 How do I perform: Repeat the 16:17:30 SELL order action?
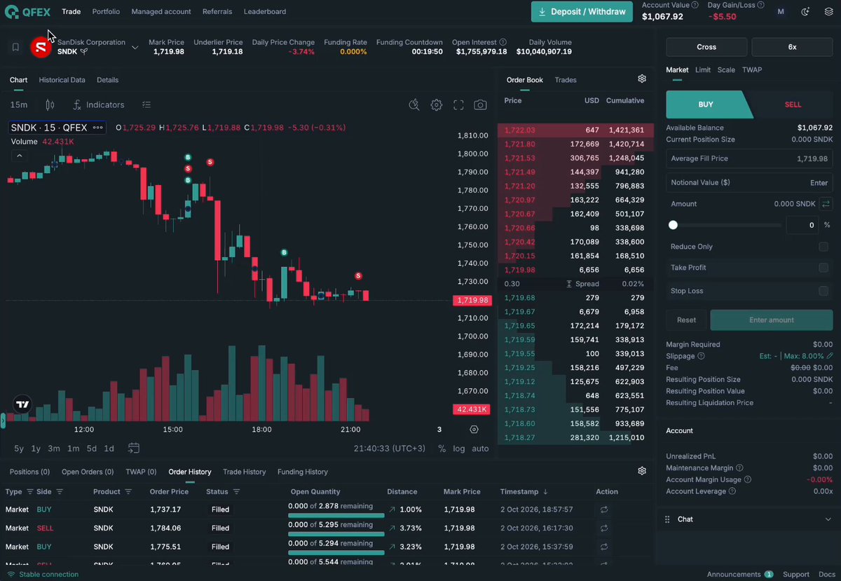coord(604,528)
